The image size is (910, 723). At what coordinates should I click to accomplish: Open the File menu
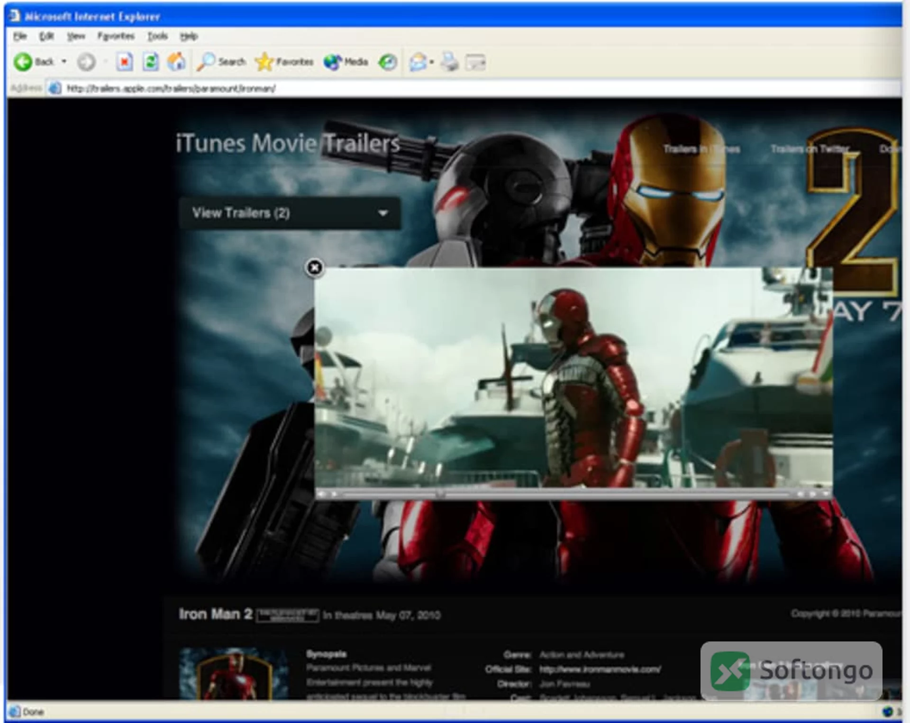coord(20,36)
